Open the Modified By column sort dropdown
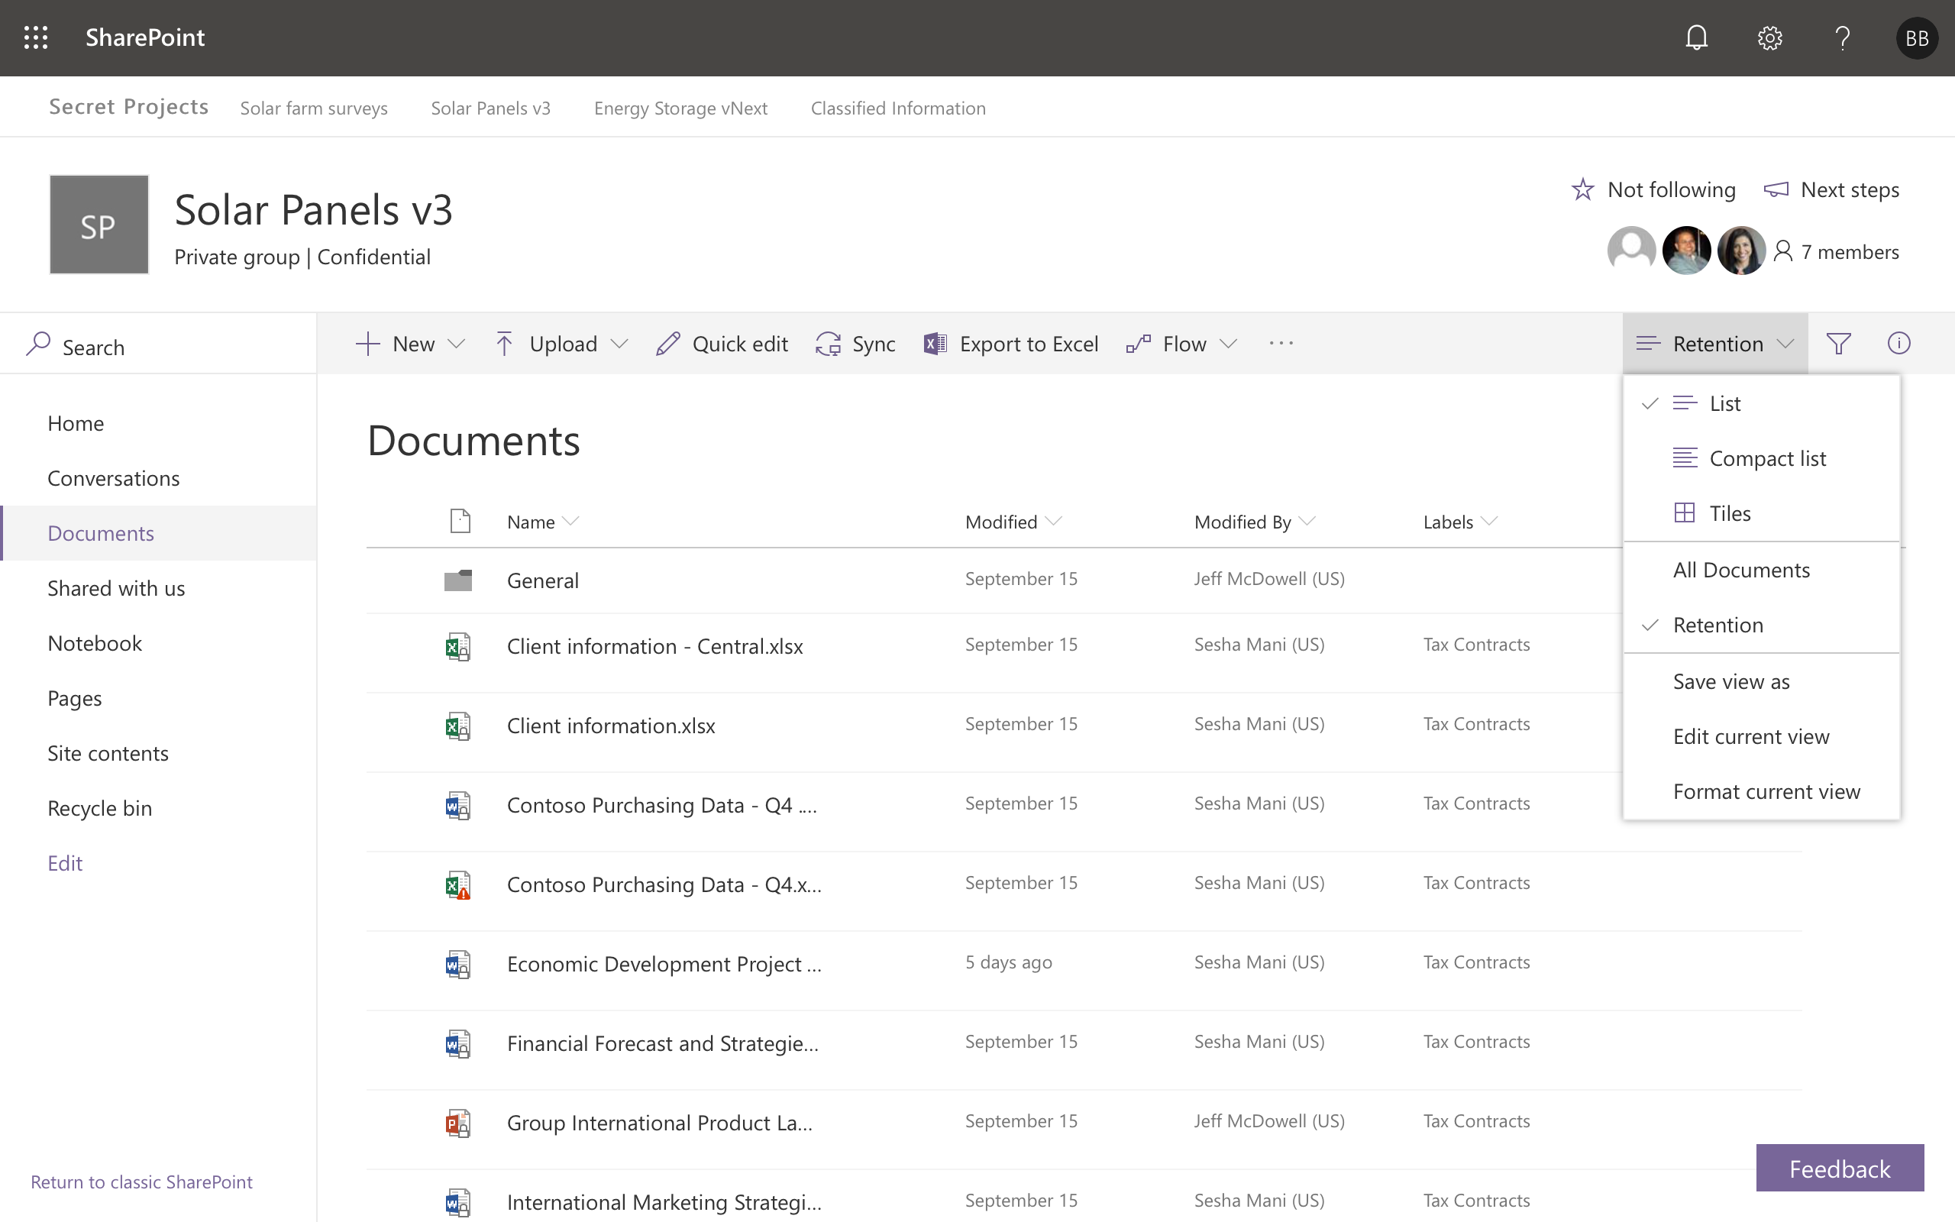This screenshot has height=1222, width=1955. pos(1310,522)
